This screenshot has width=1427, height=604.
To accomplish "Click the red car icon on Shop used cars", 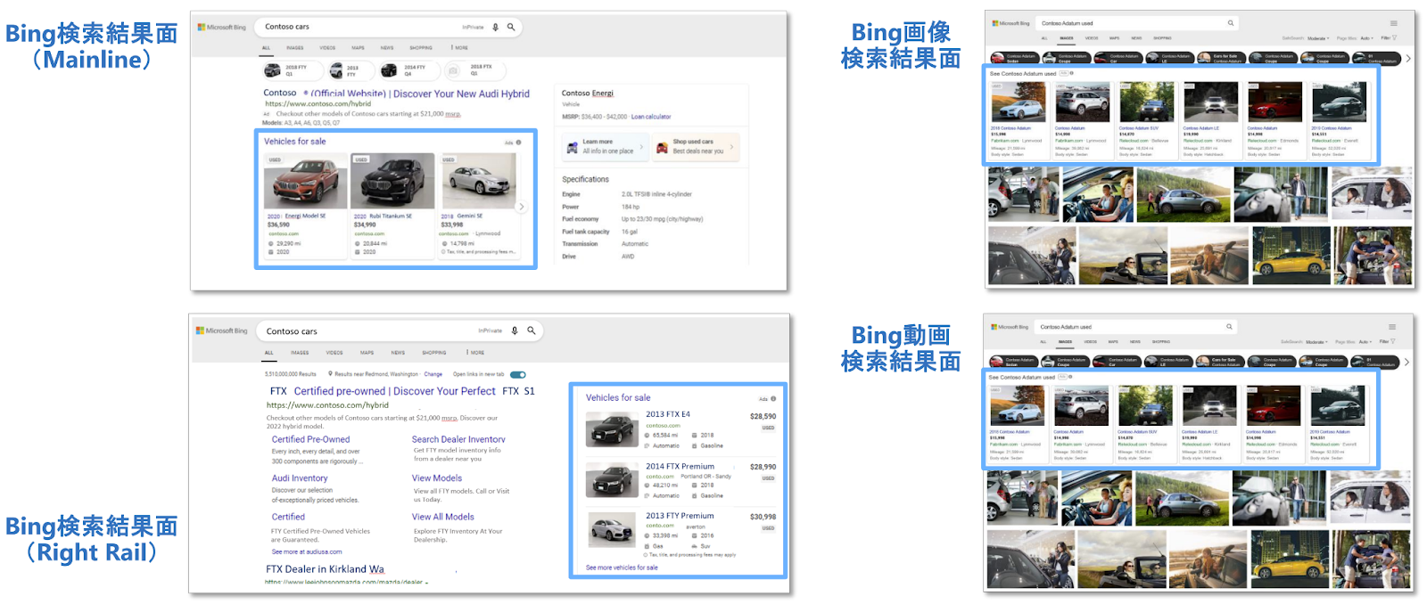I will [x=662, y=148].
